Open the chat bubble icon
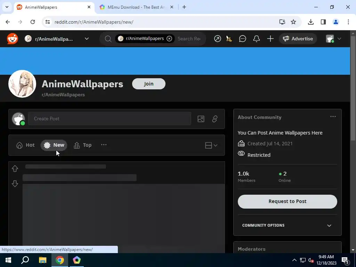 pyautogui.click(x=242, y=39)
